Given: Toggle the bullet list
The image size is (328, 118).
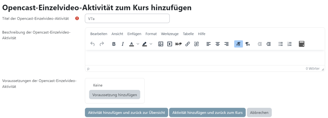Looking at the screenshot, I should [x=280, y=44].
